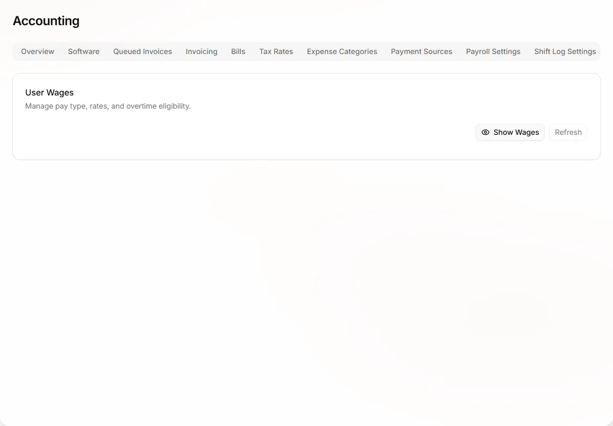Open the Queued Invoices tab
The height and width of the screenshot is (426, 613).
coord(143,51)
